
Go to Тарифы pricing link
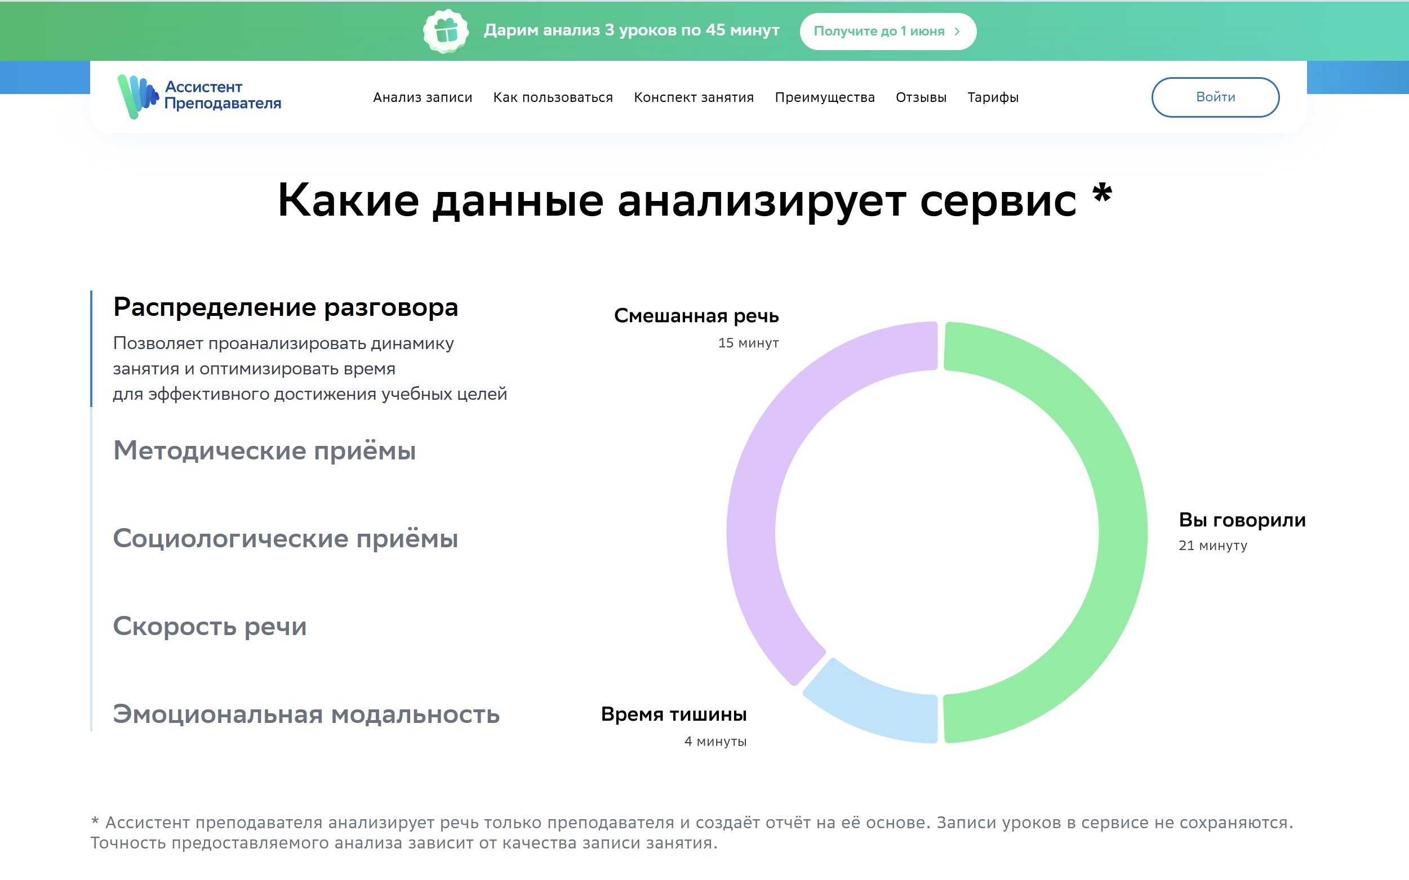tap(992, 98)
